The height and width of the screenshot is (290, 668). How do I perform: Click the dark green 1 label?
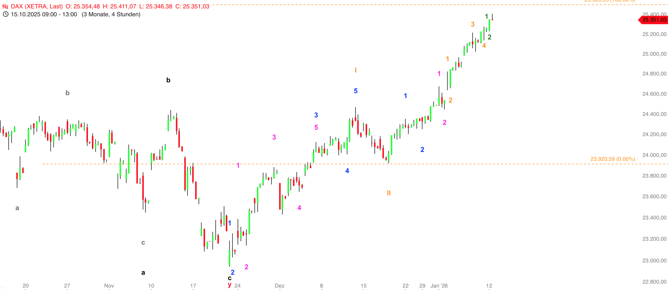(486, 17)
